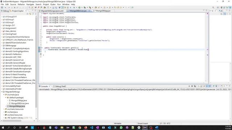Select demo07-EchoClientAndServer project

pyautogui.click(x=18, y=66)
